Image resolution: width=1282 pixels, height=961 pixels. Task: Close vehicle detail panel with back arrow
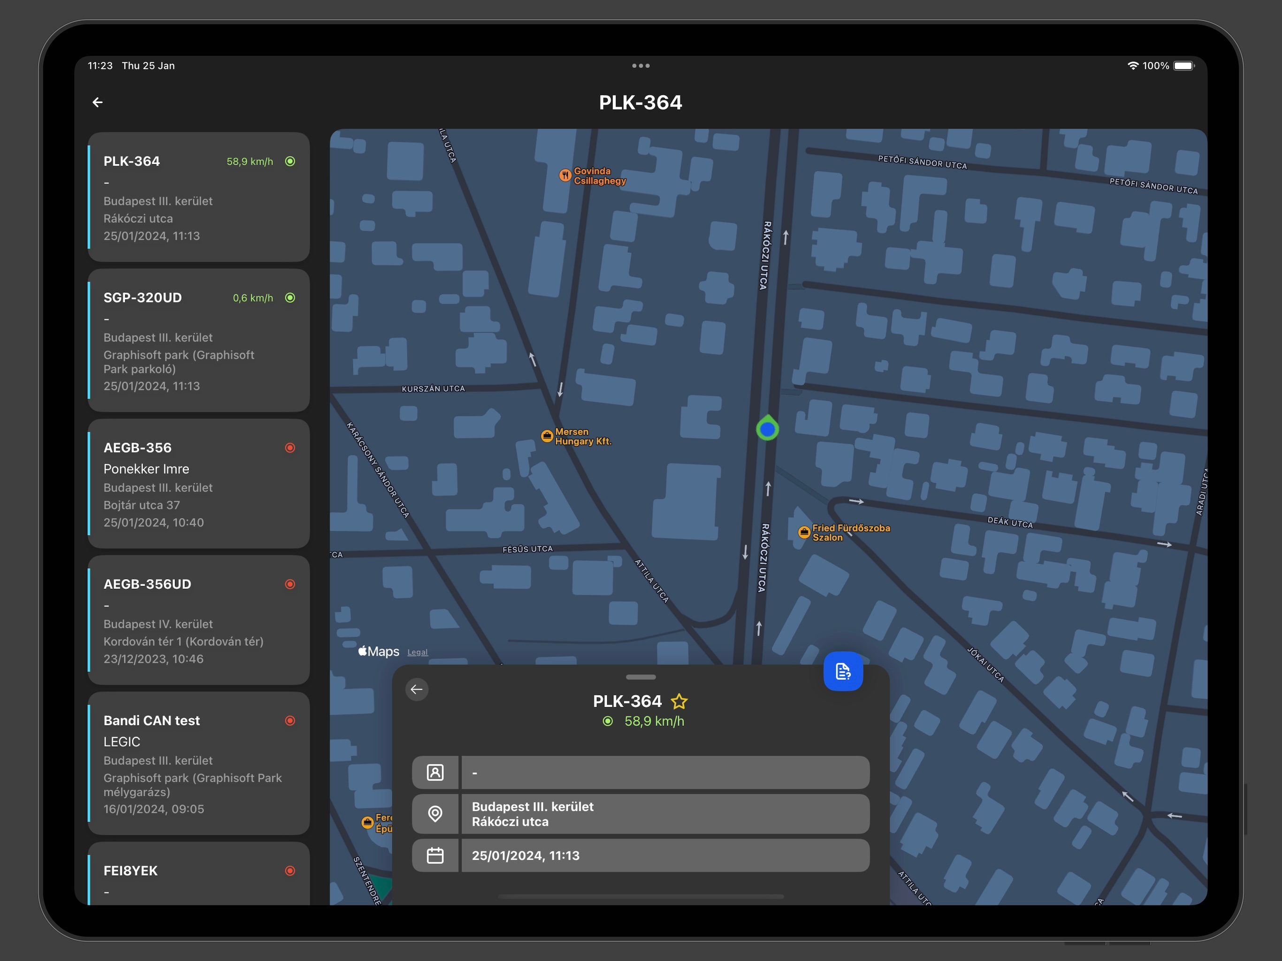[417, 689]
